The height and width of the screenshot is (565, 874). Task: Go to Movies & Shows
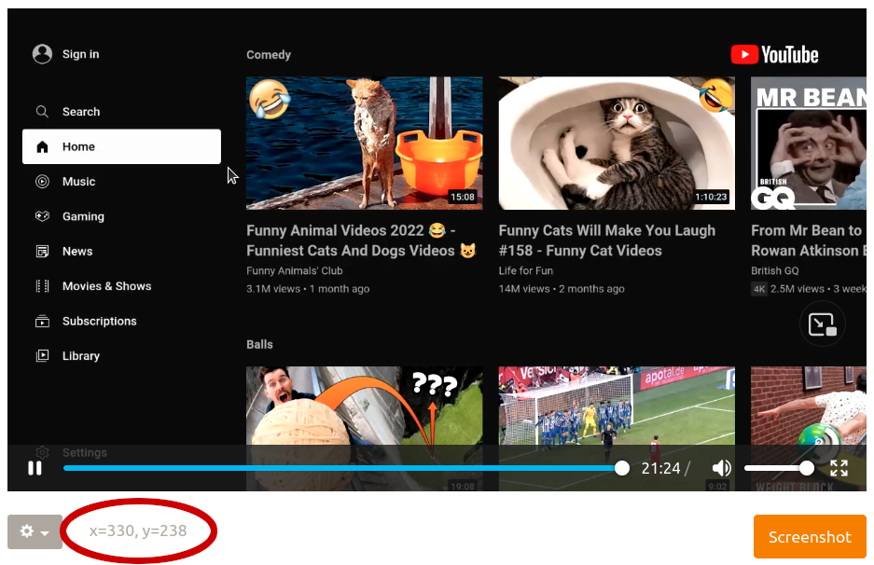point(121,286)
